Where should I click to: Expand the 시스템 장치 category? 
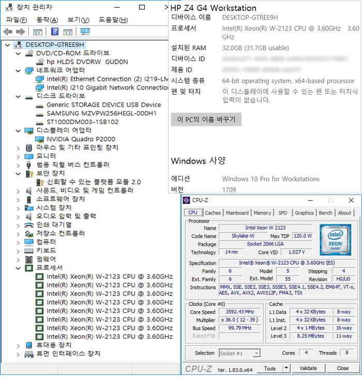tap(18, 208)
